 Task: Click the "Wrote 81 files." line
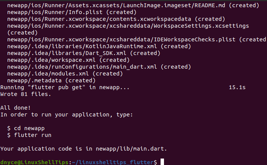tap(26, 94)
